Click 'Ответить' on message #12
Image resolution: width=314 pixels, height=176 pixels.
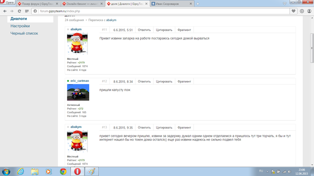[x=144, y=81]
